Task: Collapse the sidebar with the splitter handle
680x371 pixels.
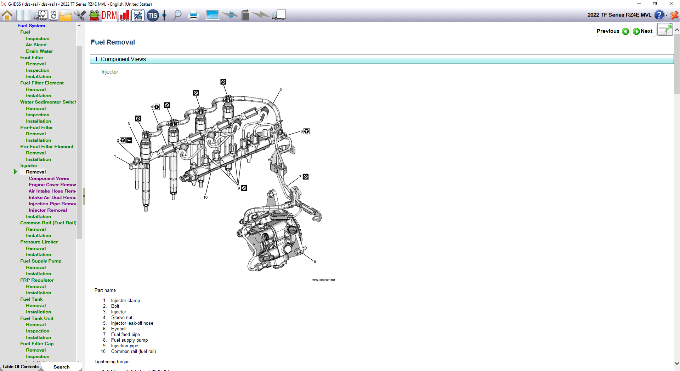Action: 84,196
